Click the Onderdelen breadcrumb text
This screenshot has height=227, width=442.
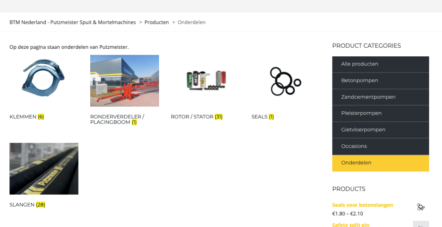click(192, 22)
